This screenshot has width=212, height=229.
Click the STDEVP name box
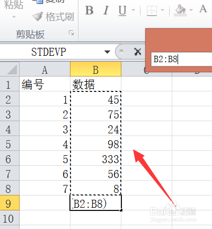[x=49, y=52]
